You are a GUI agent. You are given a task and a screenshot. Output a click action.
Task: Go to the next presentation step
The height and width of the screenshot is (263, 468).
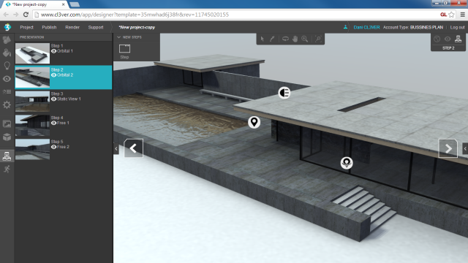[448, 148]
